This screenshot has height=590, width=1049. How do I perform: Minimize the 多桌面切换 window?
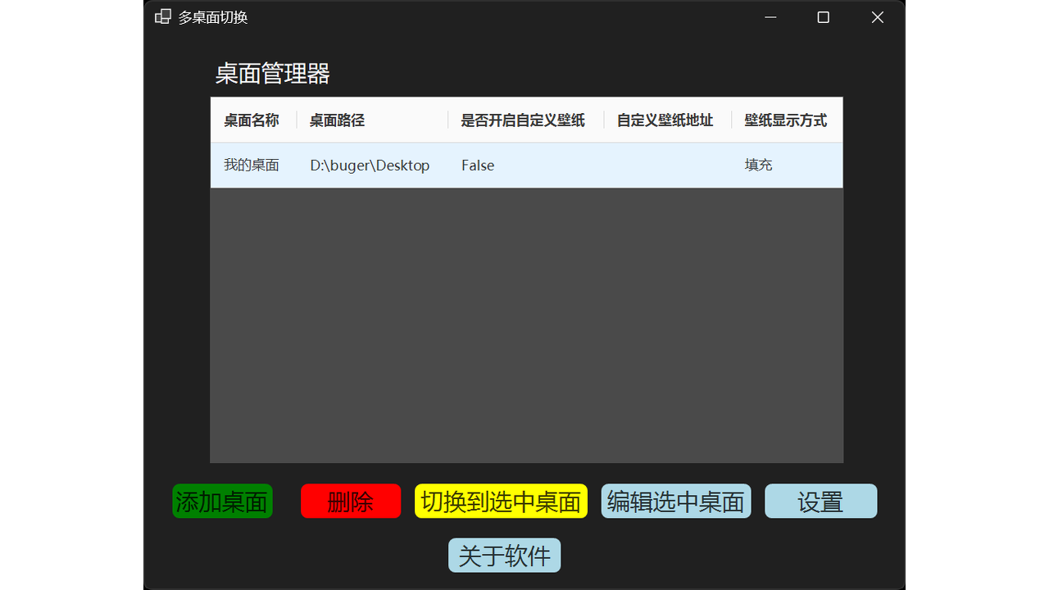770,17
